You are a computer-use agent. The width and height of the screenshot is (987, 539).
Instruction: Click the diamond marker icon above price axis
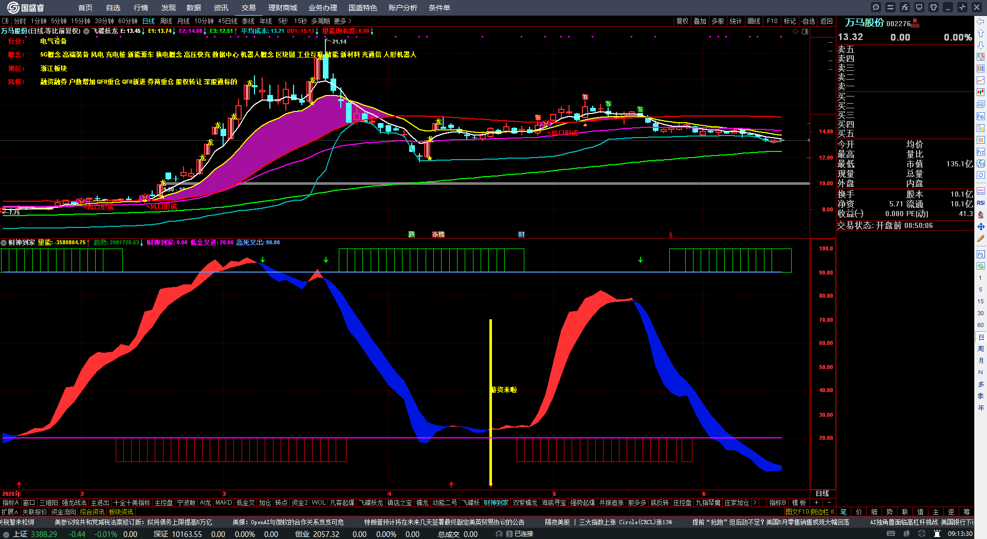pos(796,31)
